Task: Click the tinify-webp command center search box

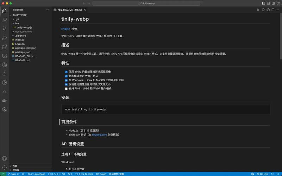Action: [x=146, y=3]
